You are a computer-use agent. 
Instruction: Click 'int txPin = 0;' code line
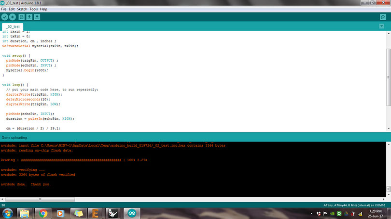16,36
